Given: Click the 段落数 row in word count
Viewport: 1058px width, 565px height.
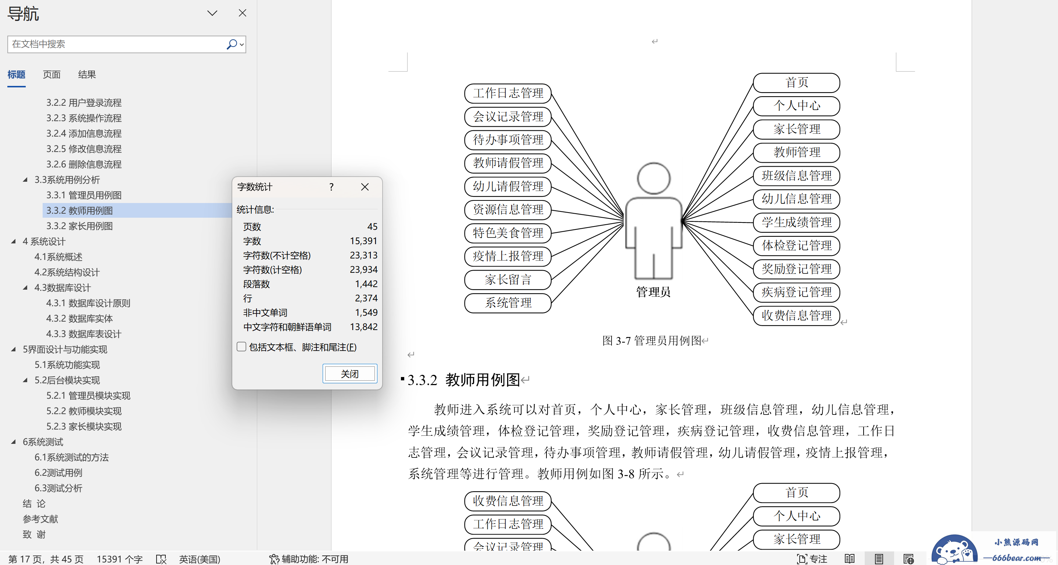Looking at the screenshot, I should click(x=310, y=284).
